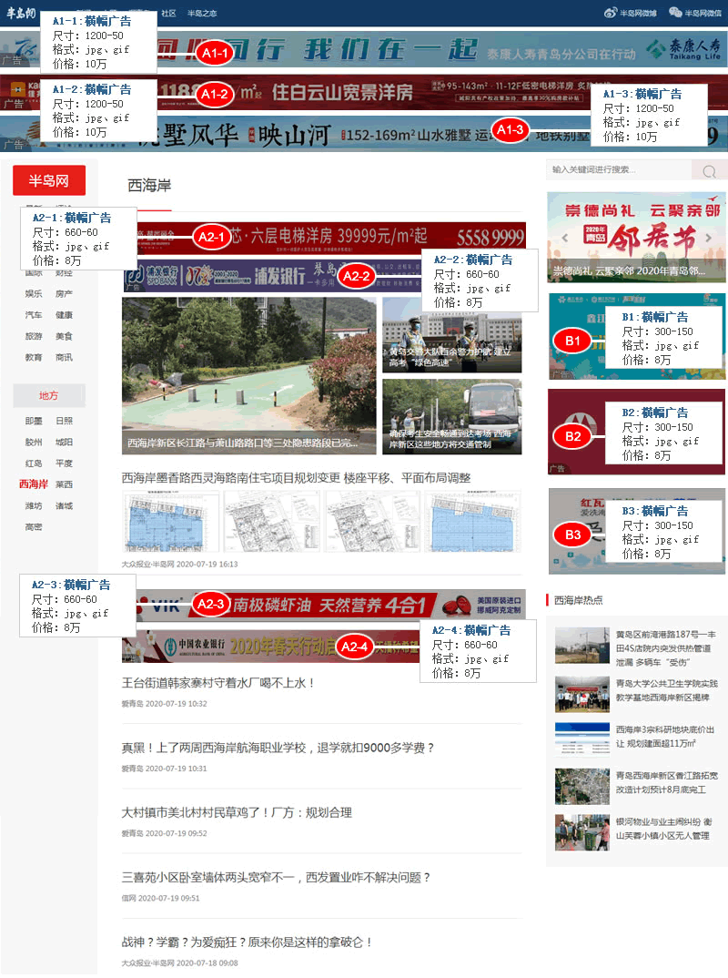Select 平度 in local list

tap(64, 464)
